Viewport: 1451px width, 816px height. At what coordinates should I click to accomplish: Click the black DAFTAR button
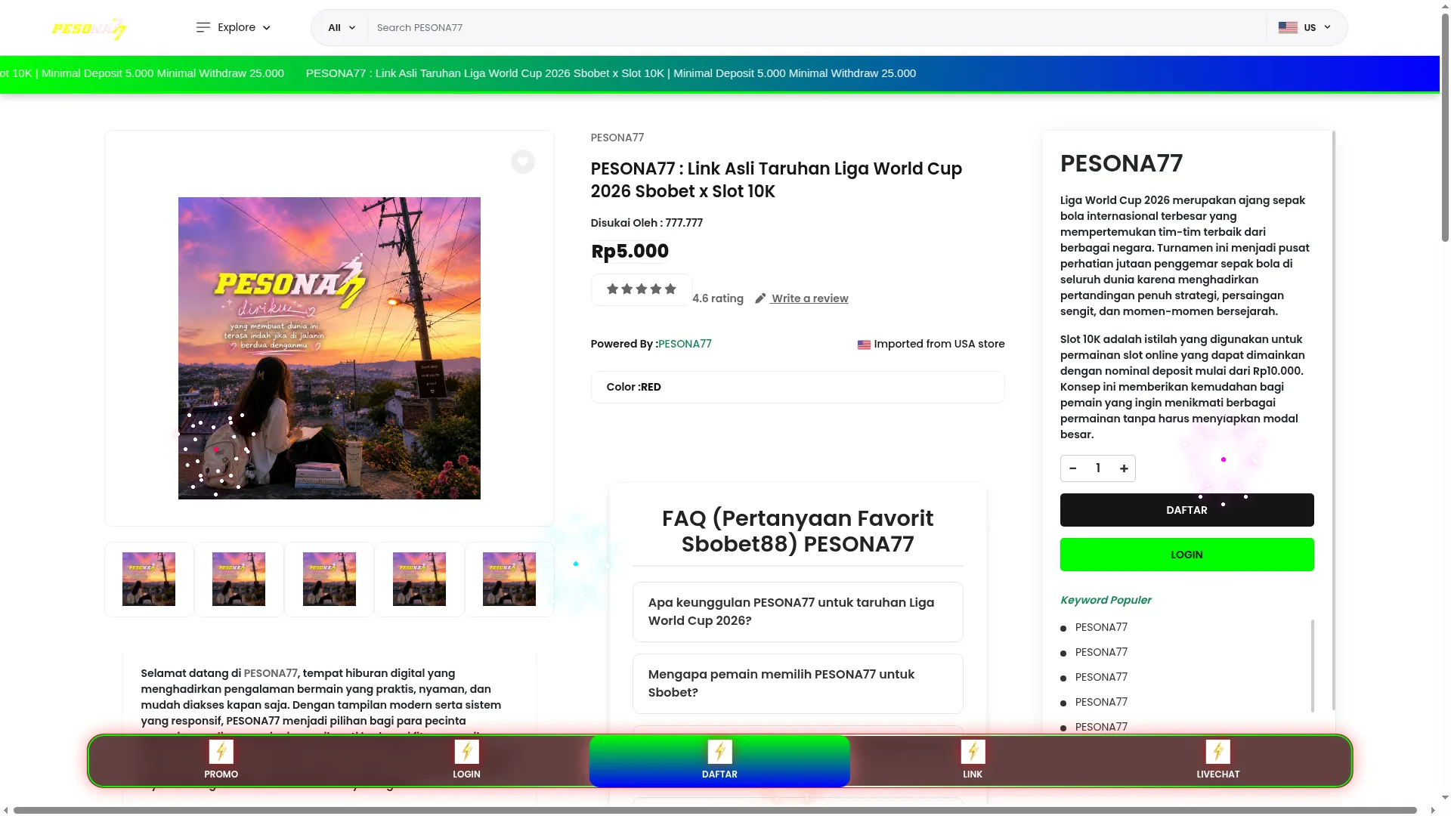coord(1186,510)
